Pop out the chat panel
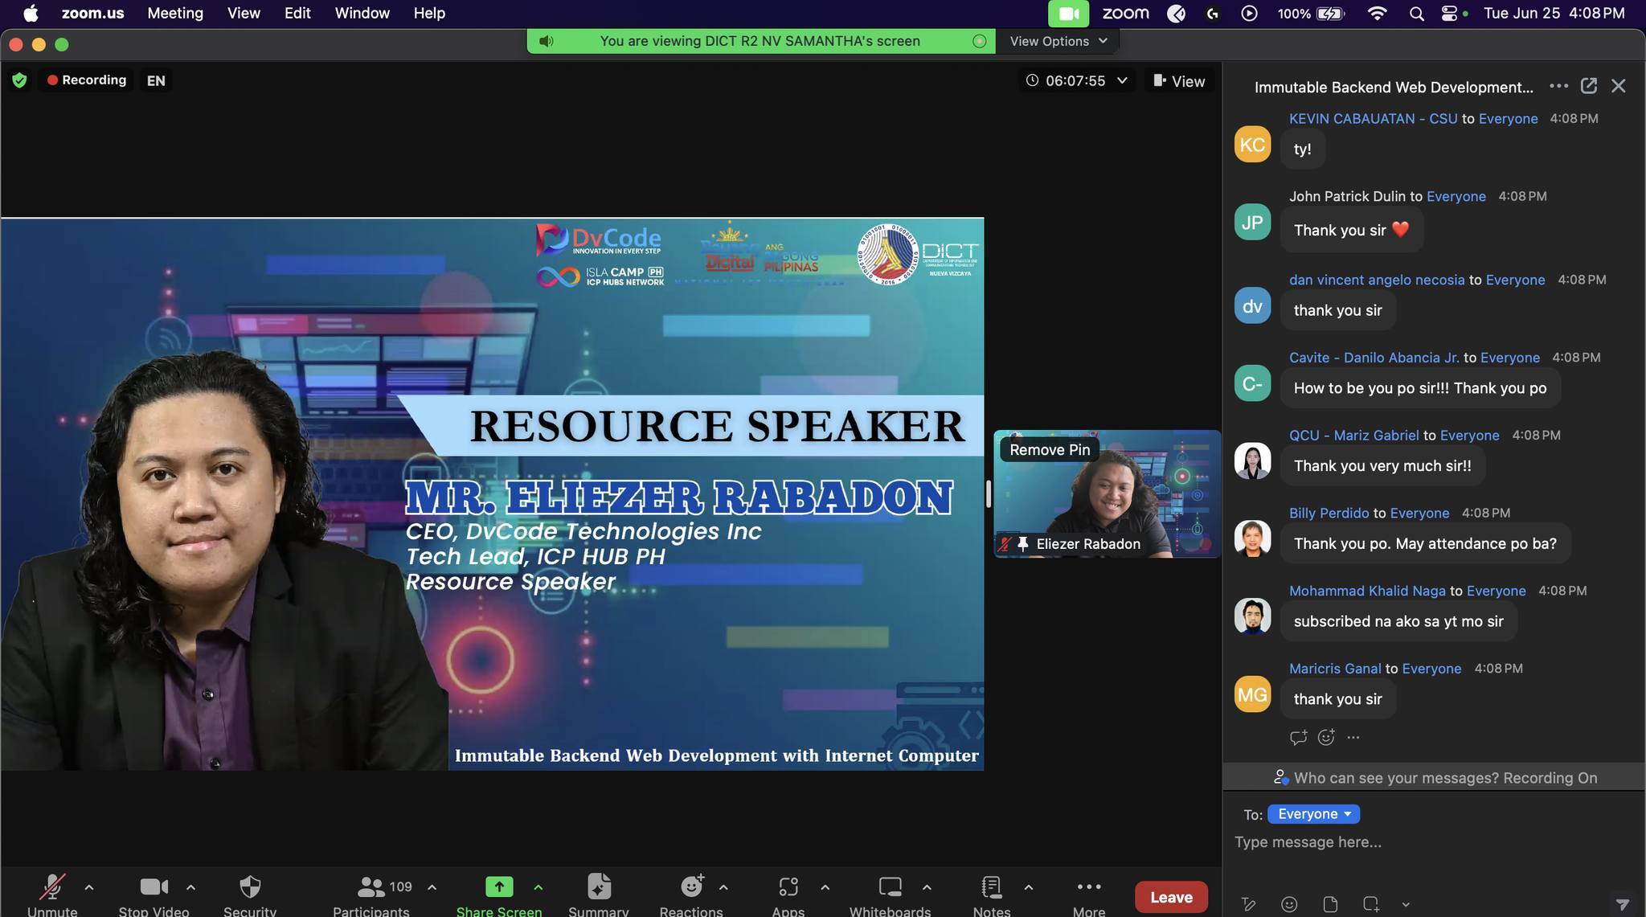 pos(1589,86)
